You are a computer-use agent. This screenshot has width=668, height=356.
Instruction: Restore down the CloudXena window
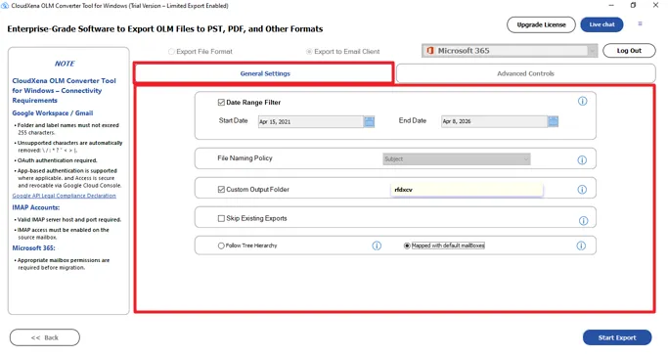tap(633, 5)
